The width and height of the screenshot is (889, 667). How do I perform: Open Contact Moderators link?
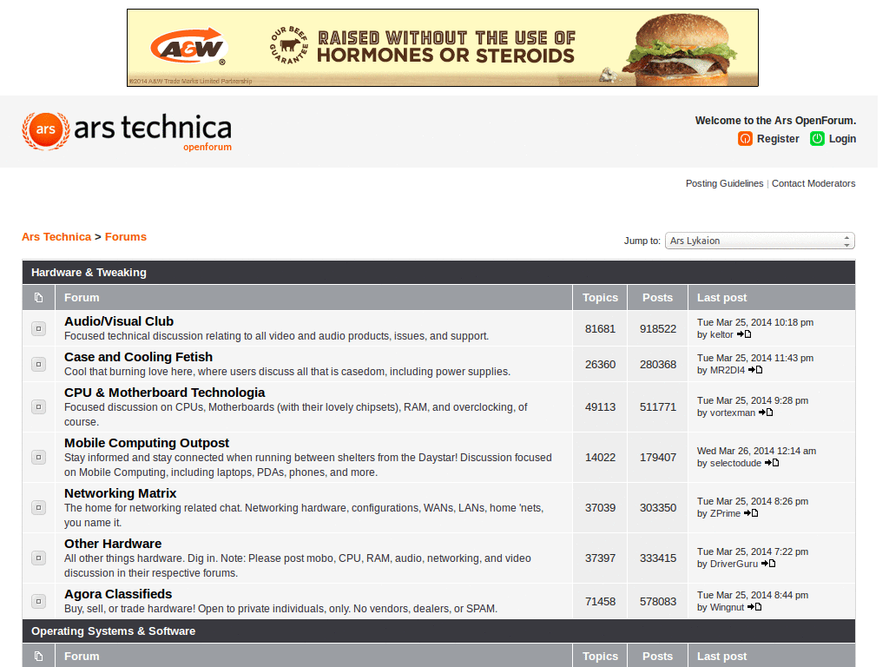click(x=813, y=183)
